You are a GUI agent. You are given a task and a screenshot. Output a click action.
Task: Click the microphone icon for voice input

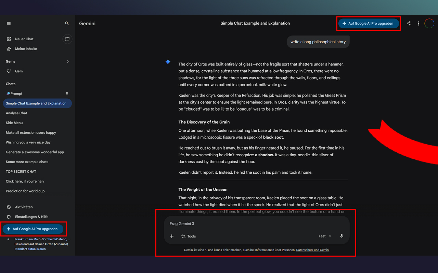342,236
